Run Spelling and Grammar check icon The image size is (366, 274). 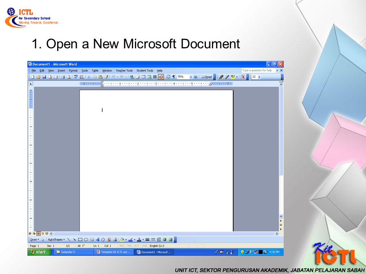tap(75, 77)
